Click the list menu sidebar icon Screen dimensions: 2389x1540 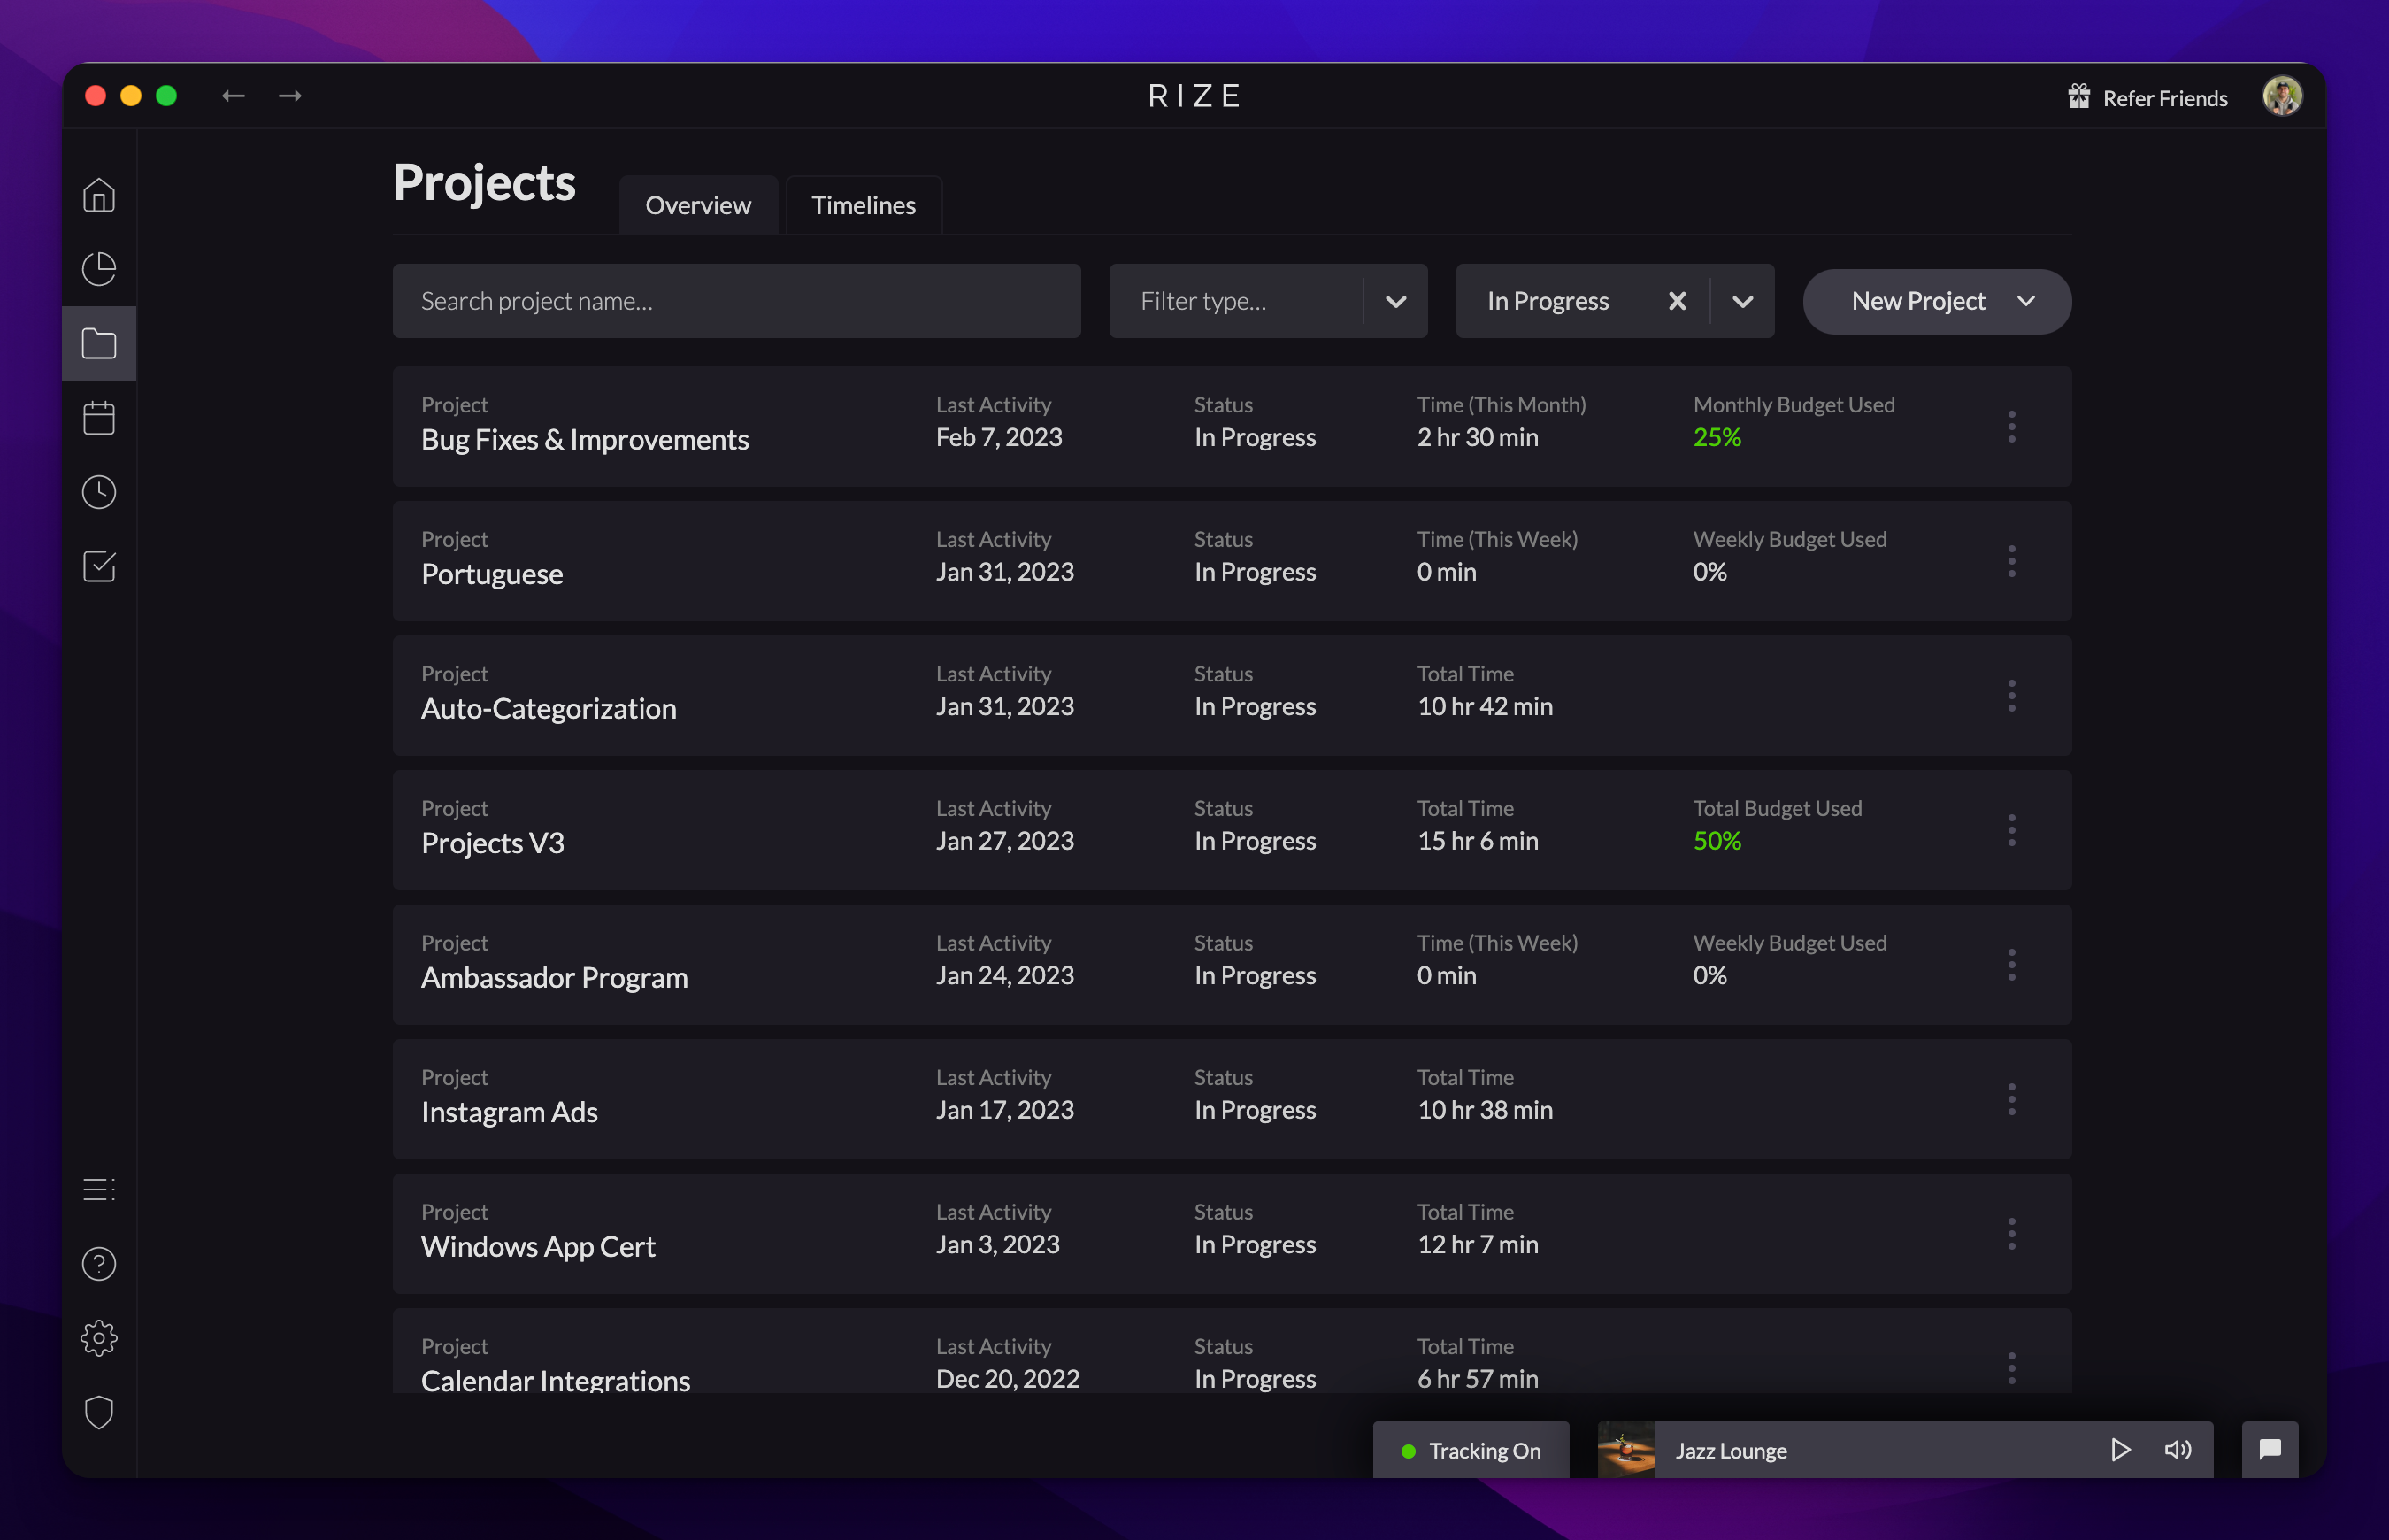point(99,1190)
